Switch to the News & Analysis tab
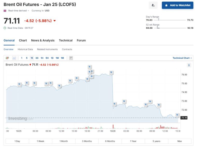This screenshot has height=149, width=199. [x=43, y=40]
